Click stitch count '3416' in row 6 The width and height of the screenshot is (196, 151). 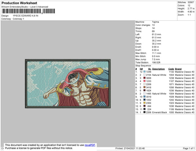(149, 88)
